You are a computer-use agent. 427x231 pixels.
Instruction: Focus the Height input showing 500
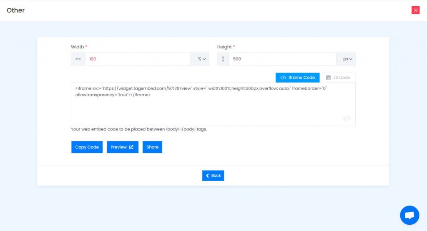pos(282,59)
